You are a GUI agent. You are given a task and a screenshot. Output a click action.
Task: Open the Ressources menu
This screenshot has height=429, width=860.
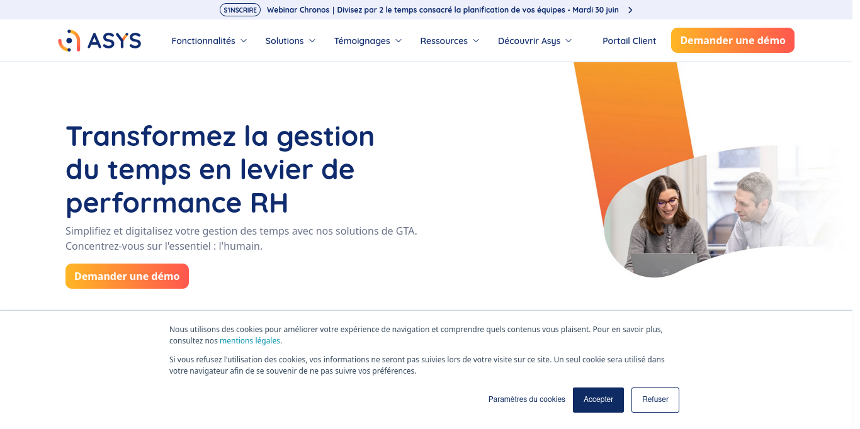point(444,41)
